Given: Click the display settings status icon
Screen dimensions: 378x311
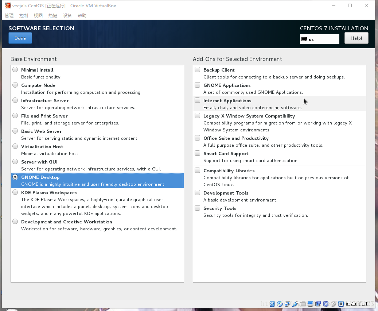Looking at the screenshot, I should (x=310, y=304).
